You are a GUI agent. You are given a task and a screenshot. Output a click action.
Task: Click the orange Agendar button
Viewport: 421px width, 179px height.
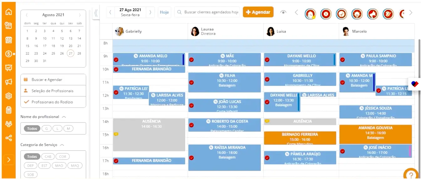point(258,12)
